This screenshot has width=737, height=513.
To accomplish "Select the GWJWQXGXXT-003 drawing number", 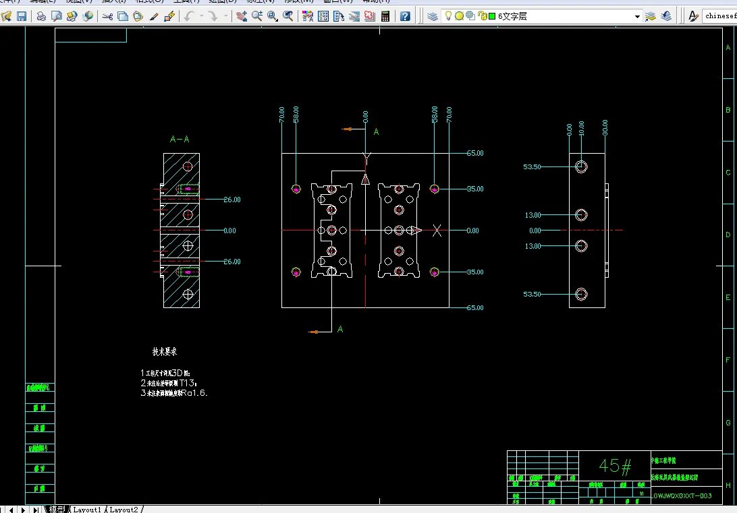I will 682,495.
